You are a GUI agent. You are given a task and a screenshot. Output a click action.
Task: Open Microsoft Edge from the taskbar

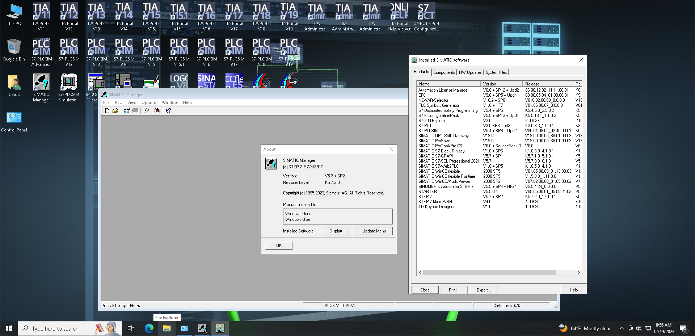(149, 328)
